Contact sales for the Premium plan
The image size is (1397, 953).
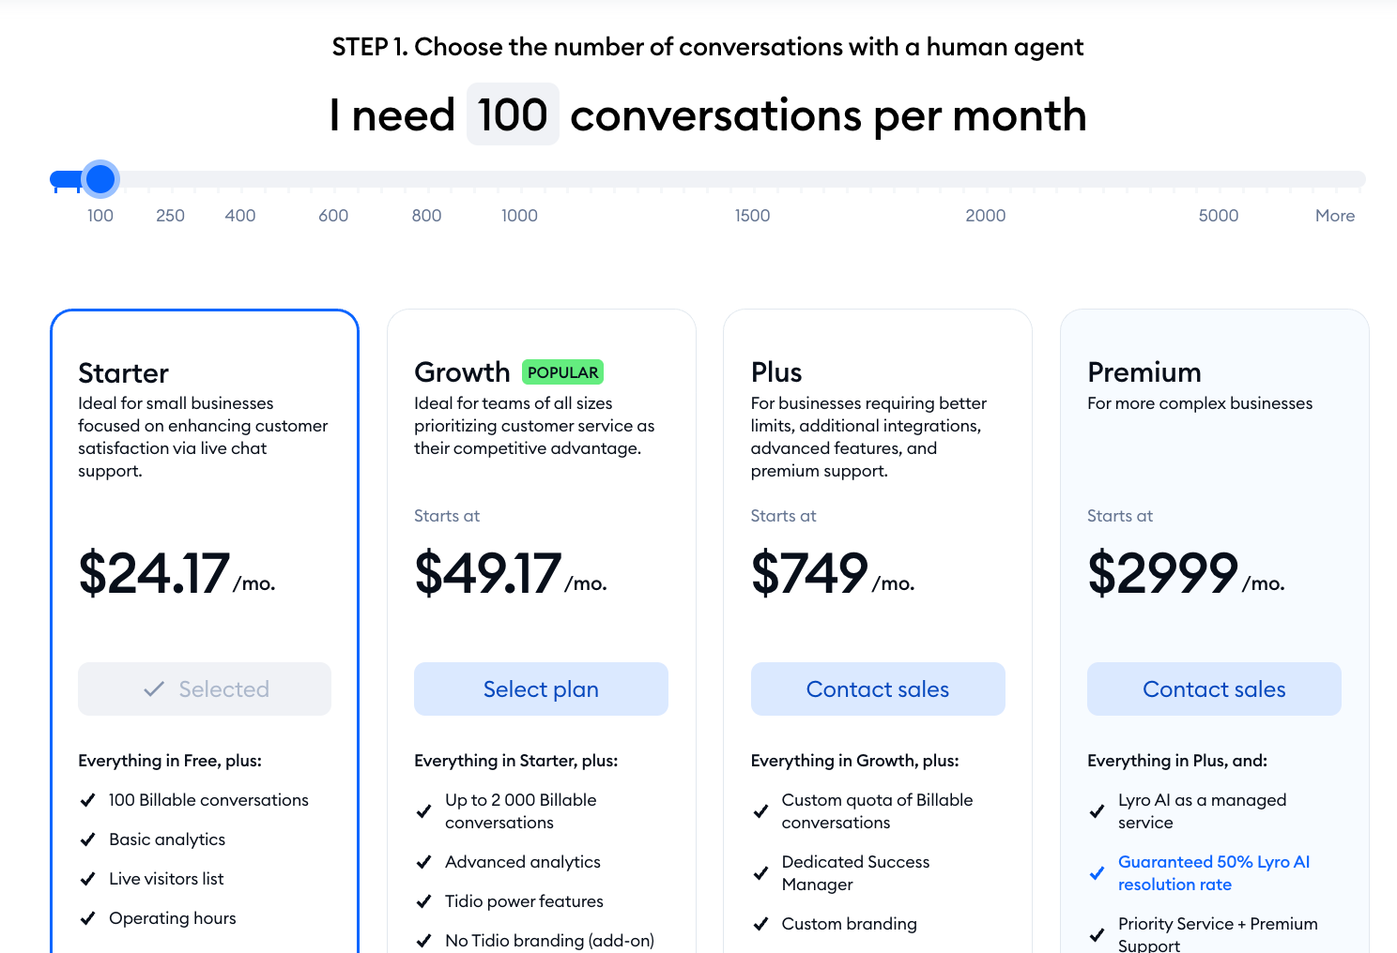coord(1214,689)
